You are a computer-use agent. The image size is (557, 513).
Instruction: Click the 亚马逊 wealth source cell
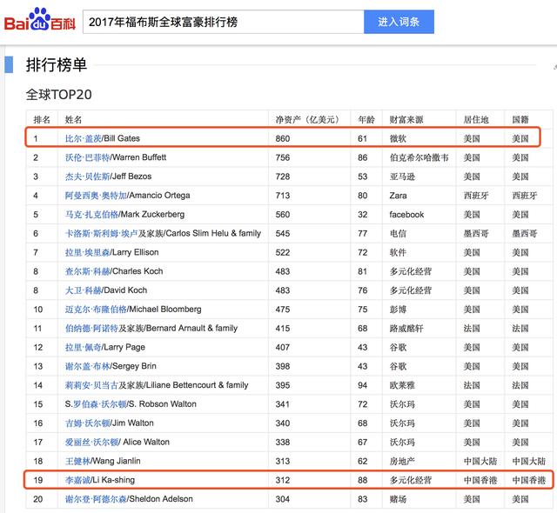[x=402, y=177]
